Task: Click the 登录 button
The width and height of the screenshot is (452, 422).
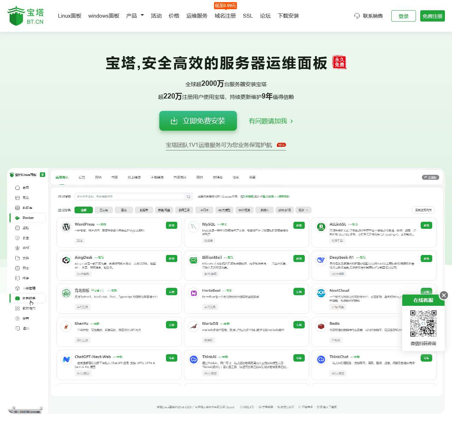Action: [x=404, y=16]
